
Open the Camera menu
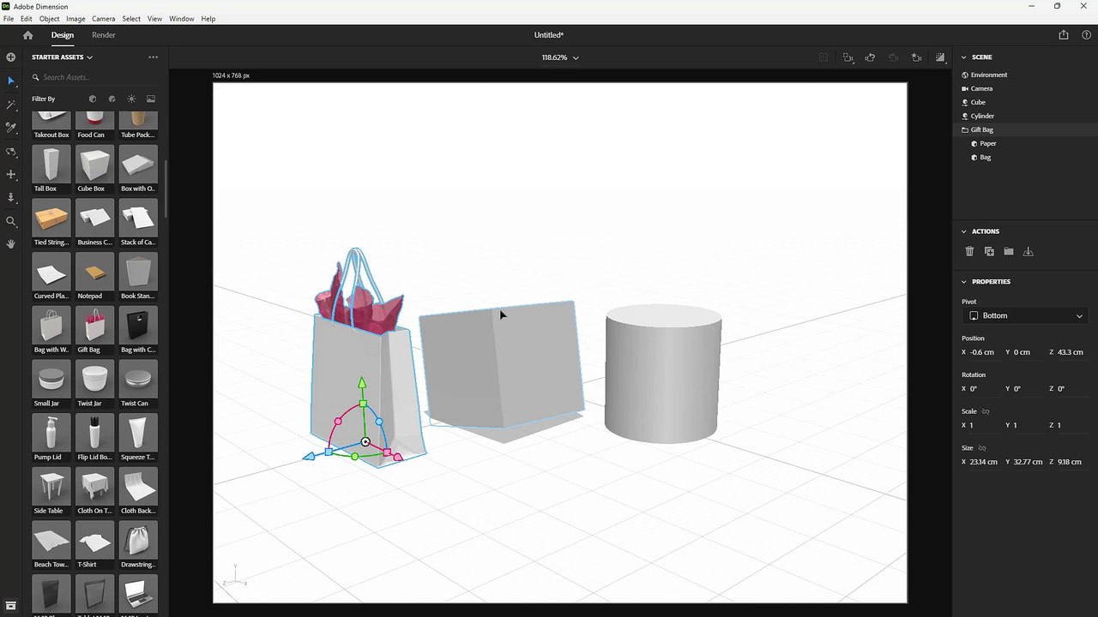pos(103,19)
